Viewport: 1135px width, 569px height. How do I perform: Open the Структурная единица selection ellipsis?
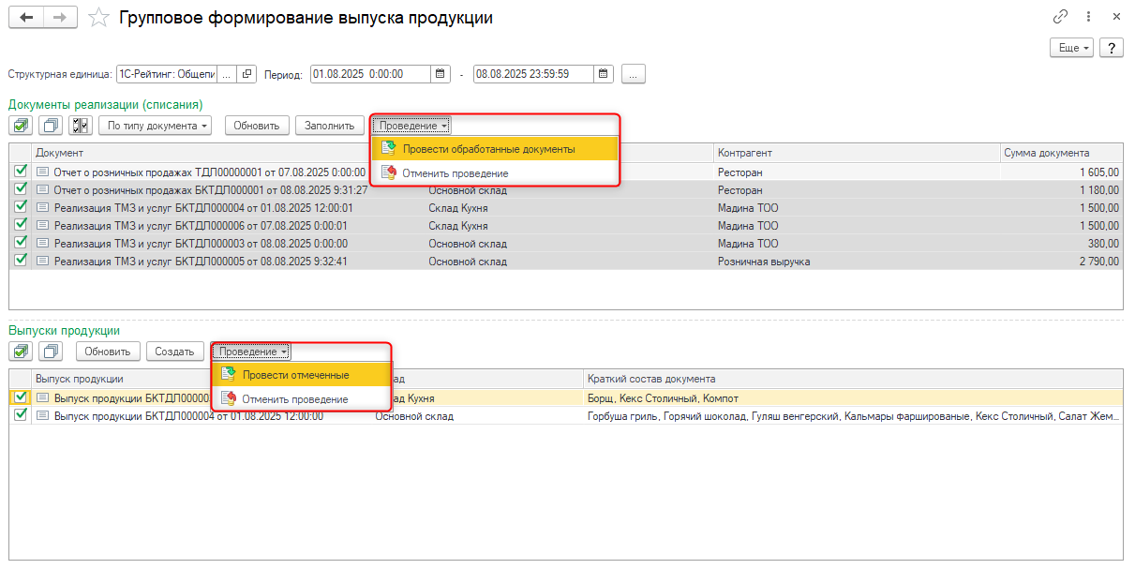[x=226, y=74]
